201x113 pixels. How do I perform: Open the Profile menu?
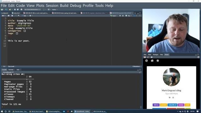(88, 6)
